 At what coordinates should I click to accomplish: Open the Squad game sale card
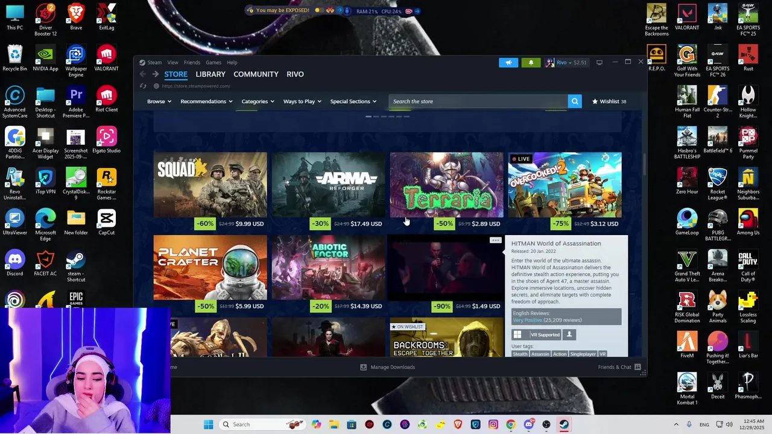tap(210, 191)
